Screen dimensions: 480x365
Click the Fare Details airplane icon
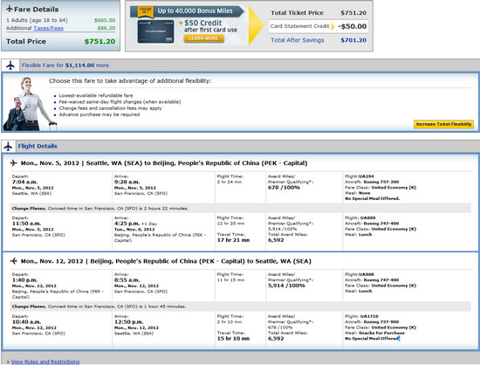[x=10, y=9]
